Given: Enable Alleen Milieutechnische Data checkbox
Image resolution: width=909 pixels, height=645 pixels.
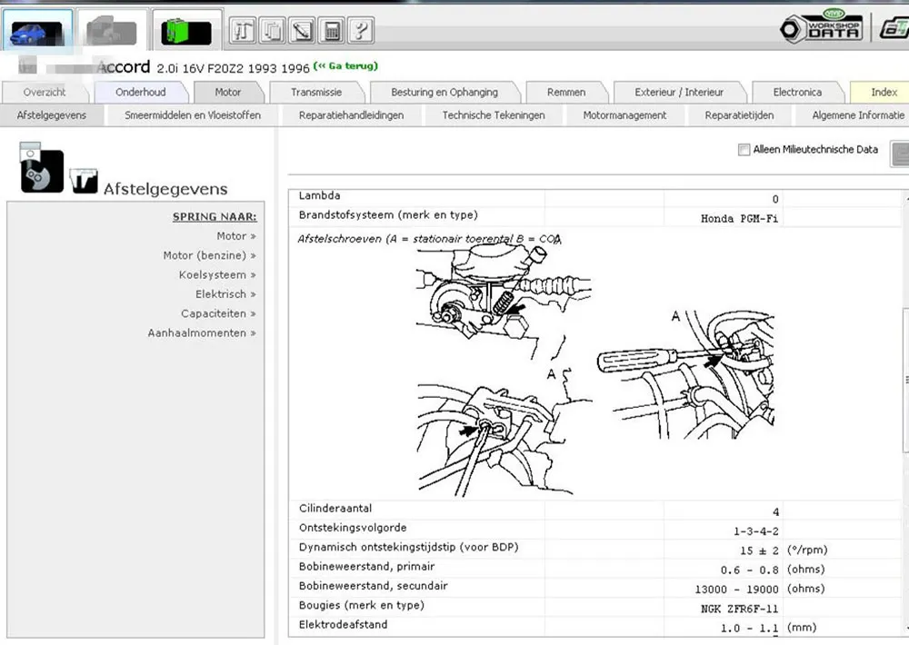Looking at the screenshot, I should (744, 150).
